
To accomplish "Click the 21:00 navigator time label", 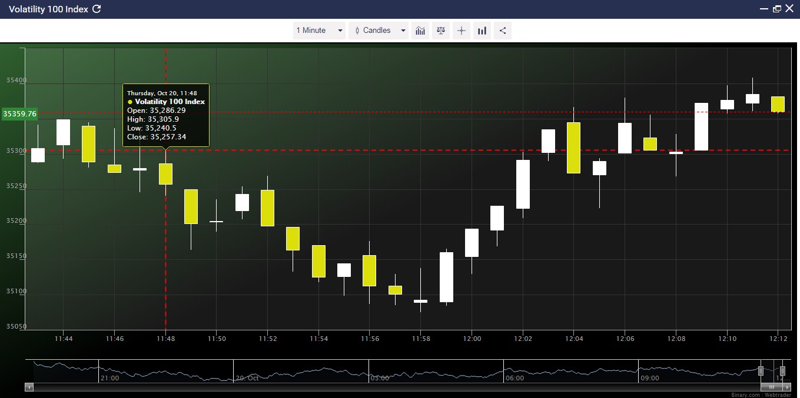I will [110, 378].
